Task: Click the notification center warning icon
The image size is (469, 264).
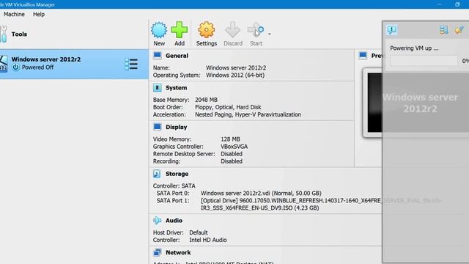Action: click(x=392, y=29)
